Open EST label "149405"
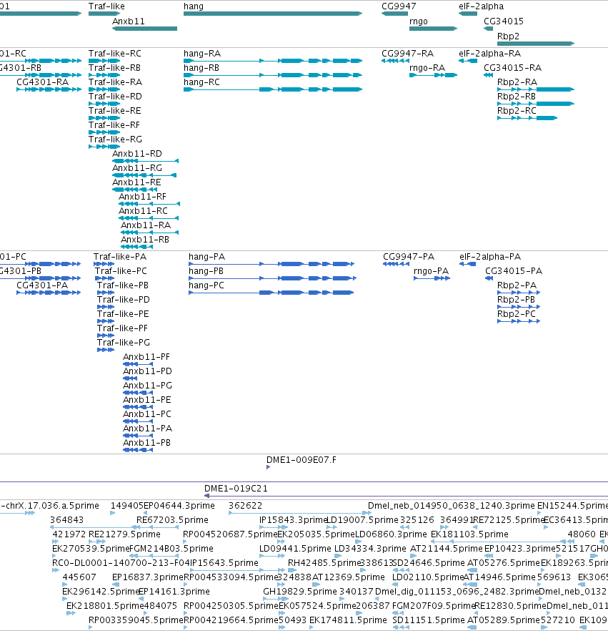 click(x=127, y=506)
